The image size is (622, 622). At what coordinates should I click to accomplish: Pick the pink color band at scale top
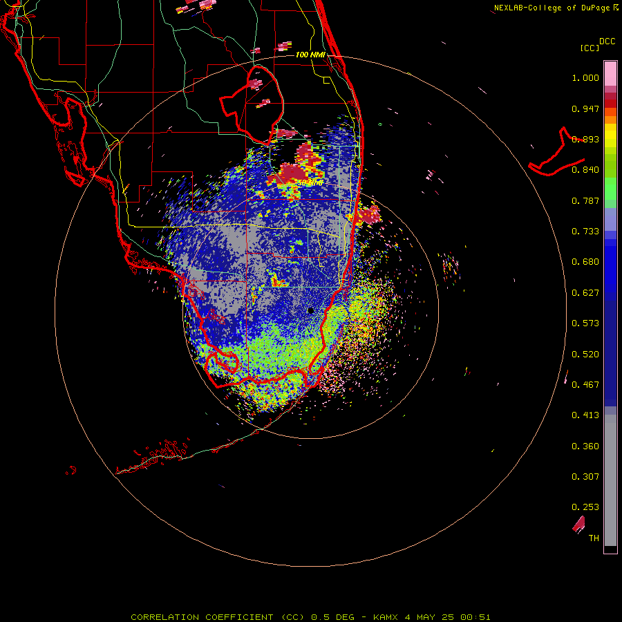click(610, 74)
